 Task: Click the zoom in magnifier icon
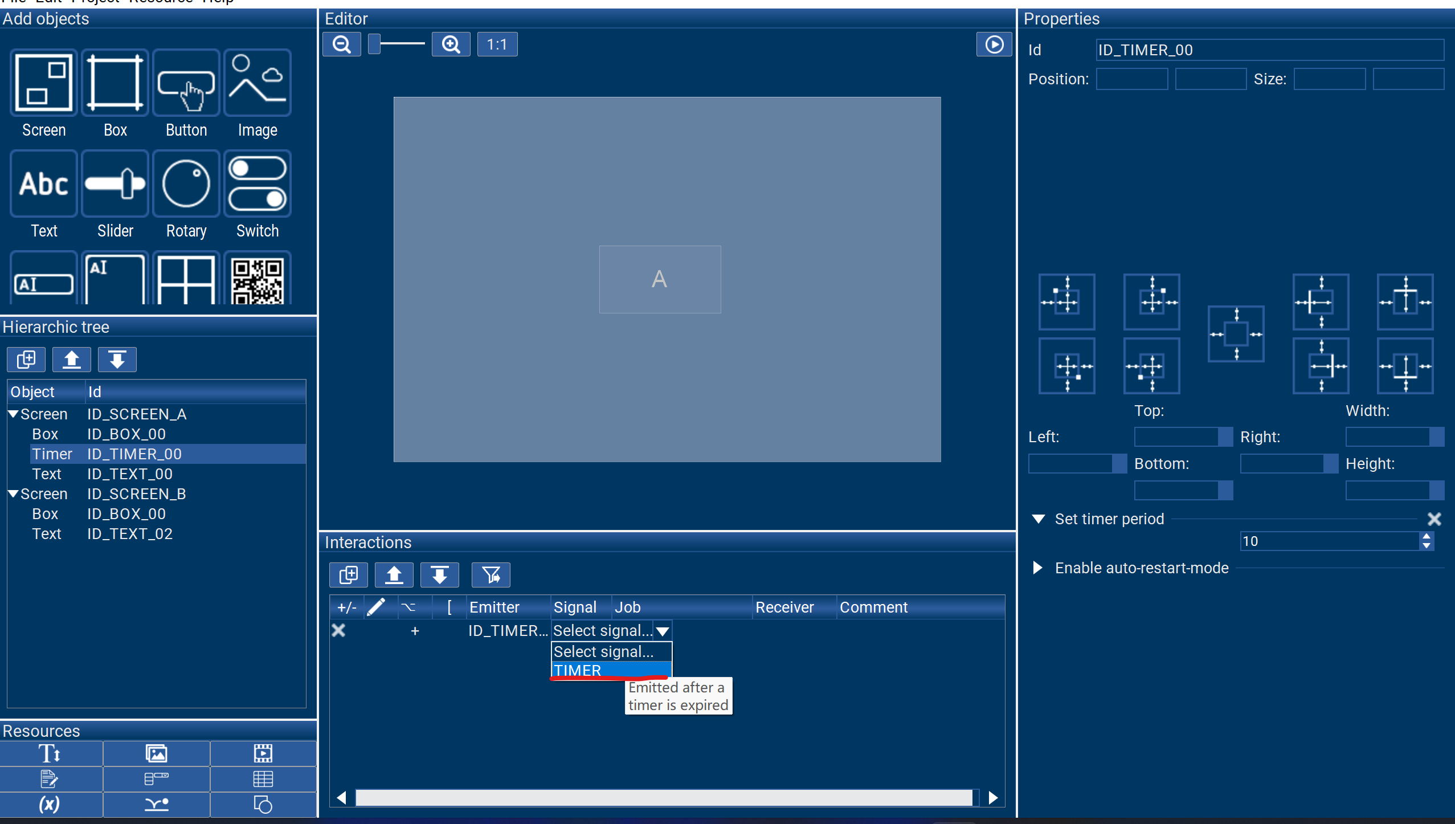coord(451,44)
